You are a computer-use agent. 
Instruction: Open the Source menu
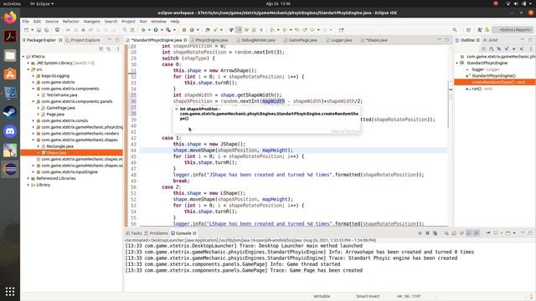[x=52, y=21]
